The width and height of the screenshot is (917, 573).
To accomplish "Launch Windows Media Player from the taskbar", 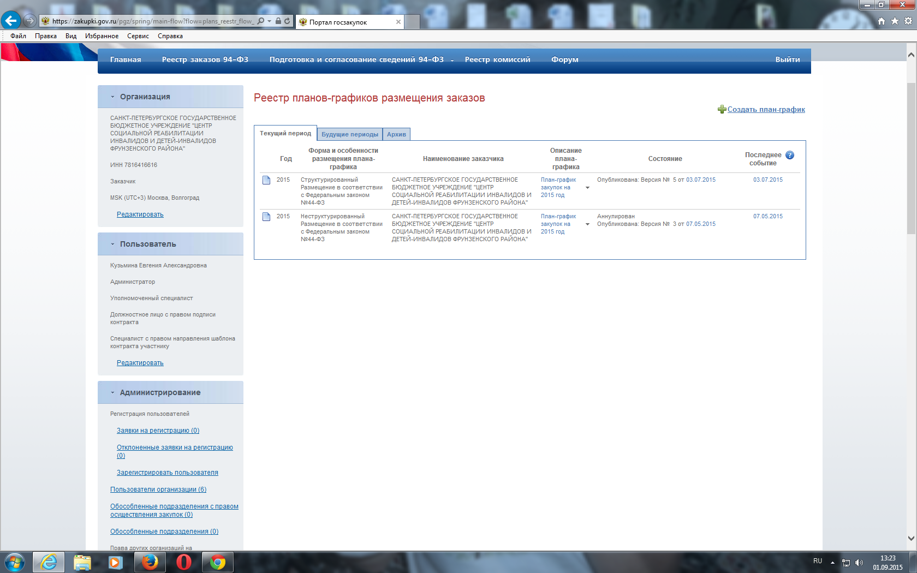I will point(116,562).
